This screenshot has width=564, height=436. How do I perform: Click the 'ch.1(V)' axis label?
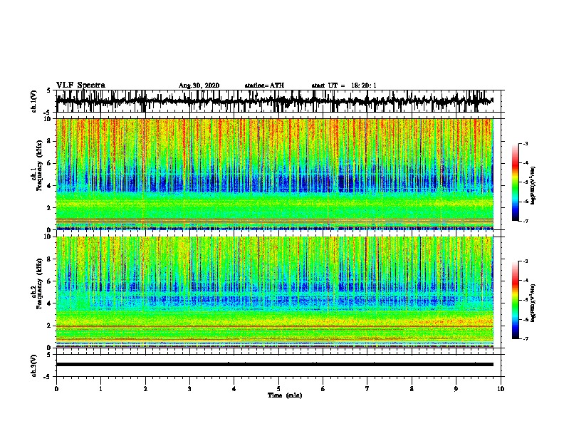34,101
